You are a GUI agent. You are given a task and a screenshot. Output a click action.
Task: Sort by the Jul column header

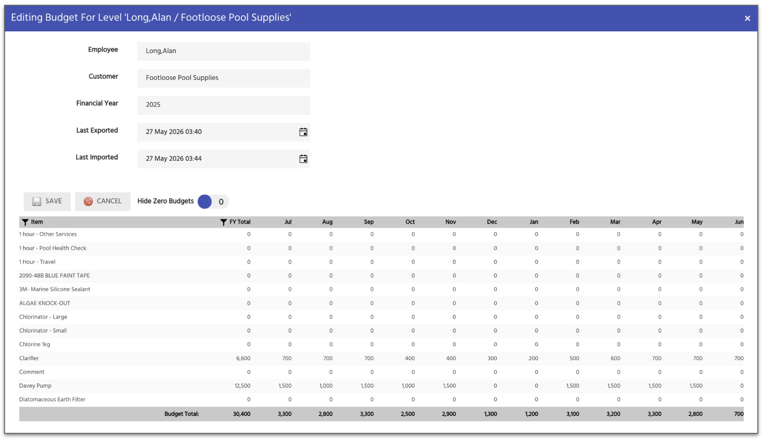288,222
